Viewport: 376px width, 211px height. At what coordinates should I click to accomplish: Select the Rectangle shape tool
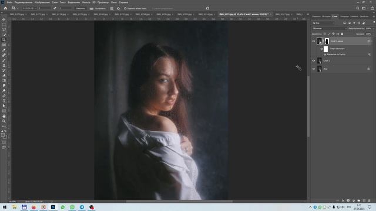(4, 111)
